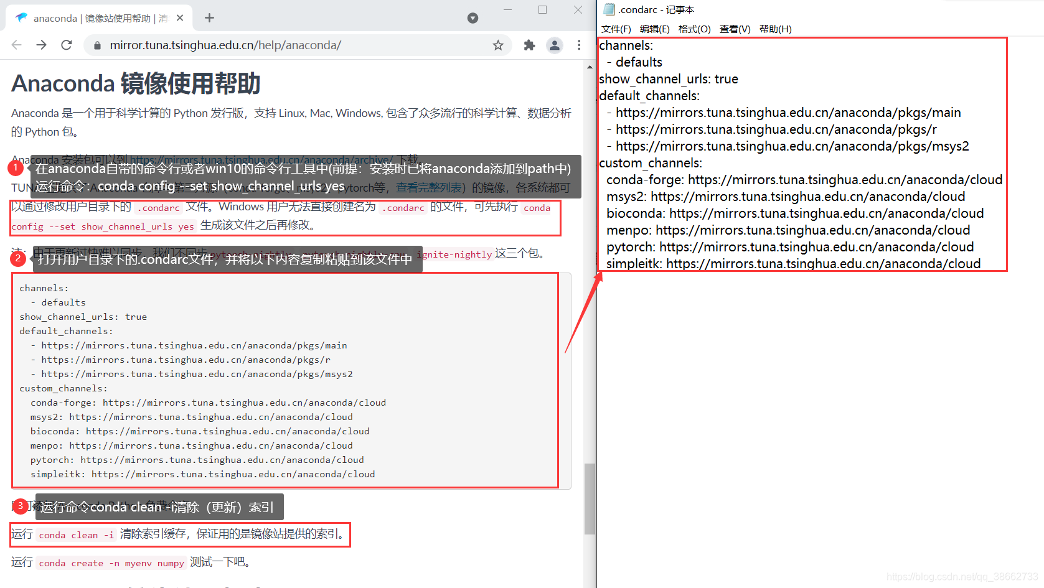
Task: Go back with the browser back arrow
Action: pyautogui.click(x=17, y=45)
